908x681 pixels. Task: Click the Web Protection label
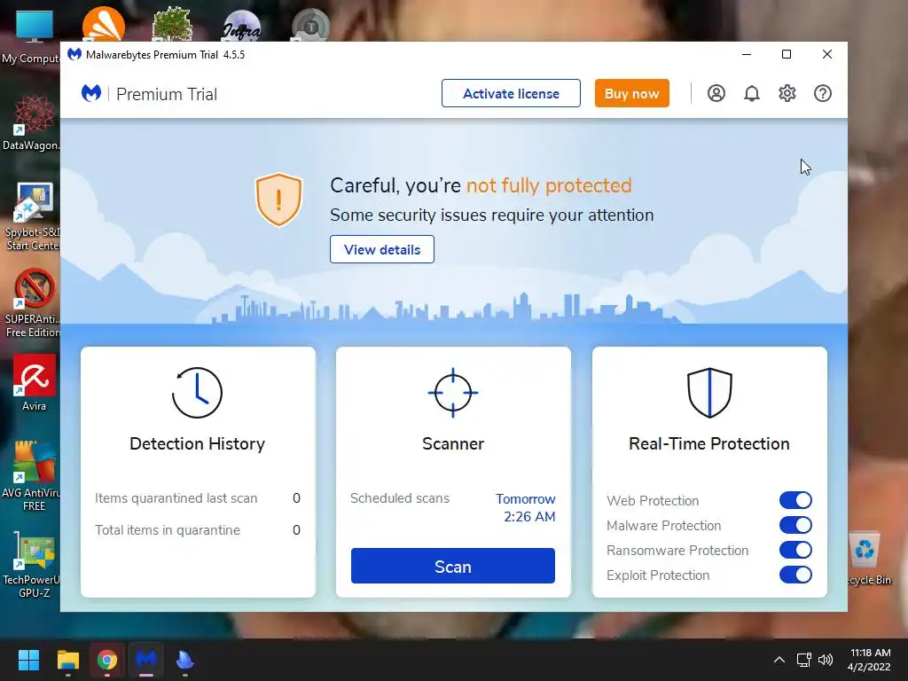click(653, 500)
